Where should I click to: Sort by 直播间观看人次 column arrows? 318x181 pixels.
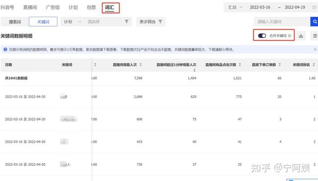[x=141, y=65]
